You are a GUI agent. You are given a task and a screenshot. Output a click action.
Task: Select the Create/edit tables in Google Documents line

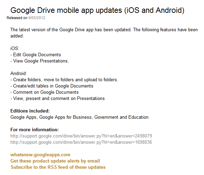pyautogui.click(x=52, y=86)
